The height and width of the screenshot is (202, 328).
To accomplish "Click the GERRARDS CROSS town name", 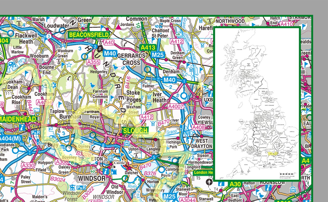I will 131,59.
